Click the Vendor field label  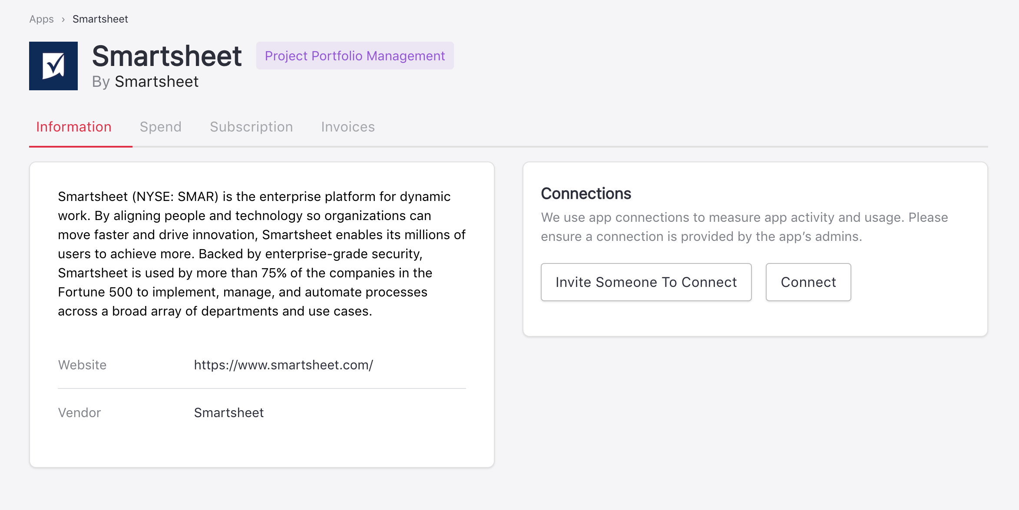[x=79, y=413]
